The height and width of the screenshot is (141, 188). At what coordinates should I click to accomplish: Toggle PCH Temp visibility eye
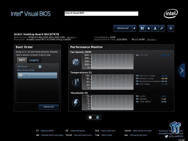coord(137,84)
